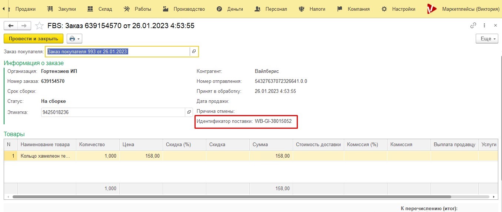The width and height of the screenshot is (502, 212).
Task: Click Выплата продавцу column header
Action: point(455,145)
